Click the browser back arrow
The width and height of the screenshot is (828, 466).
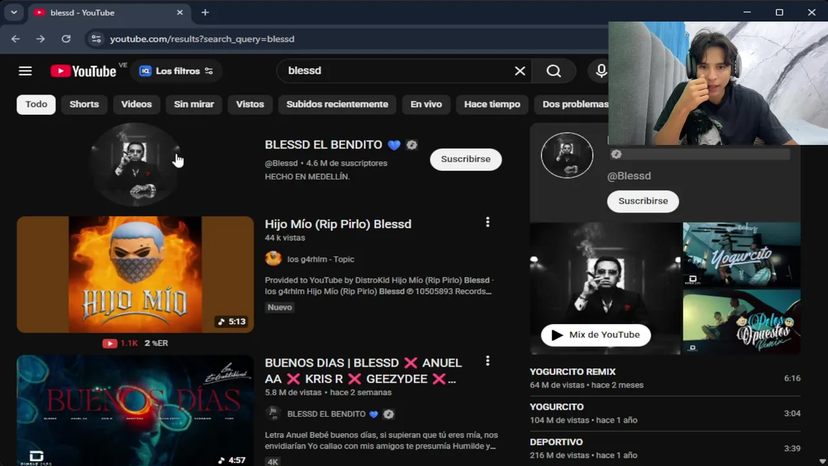pos(16,39)
